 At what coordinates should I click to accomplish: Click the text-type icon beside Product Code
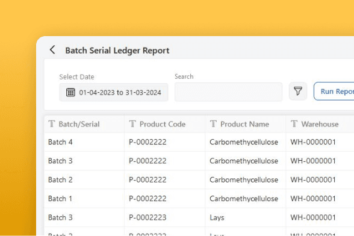[132, 124]
